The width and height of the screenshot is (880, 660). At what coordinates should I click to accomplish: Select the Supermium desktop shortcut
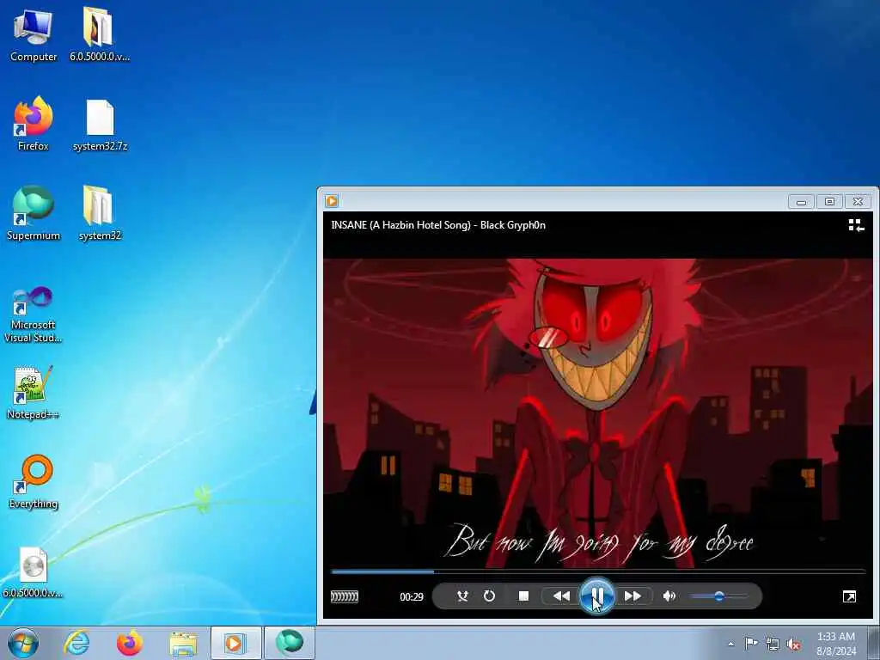(x=34, y=213)
